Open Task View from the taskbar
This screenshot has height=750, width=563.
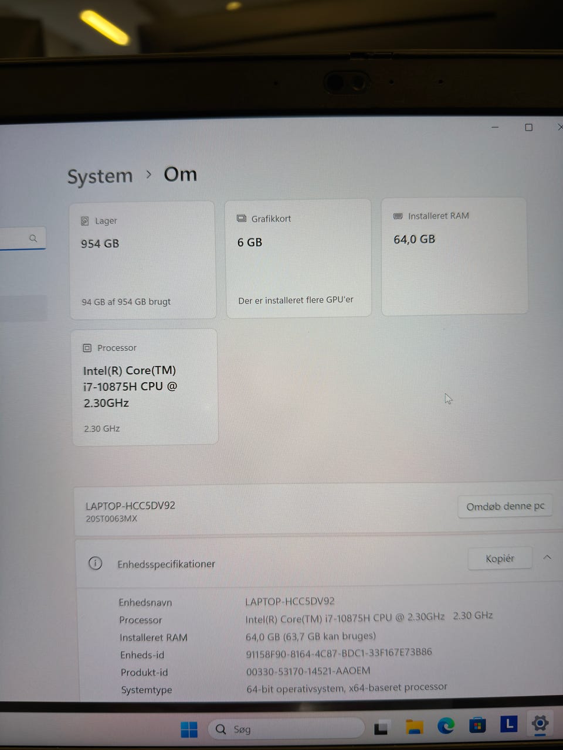click(381, 728)
